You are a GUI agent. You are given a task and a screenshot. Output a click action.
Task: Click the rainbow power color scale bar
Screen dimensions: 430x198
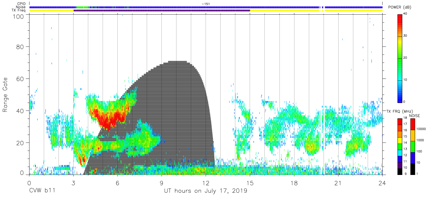400,58
